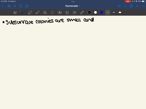Undo the last stroke
The width and height of the screenshot is (146, 109).
pos(119,6)
